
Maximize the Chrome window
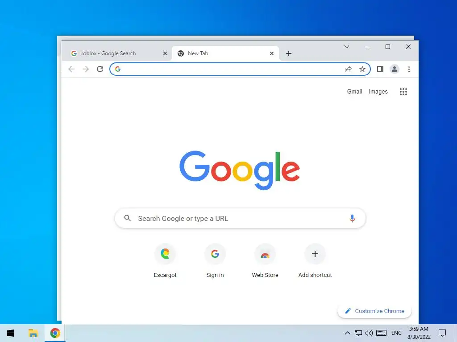[388, 47]
